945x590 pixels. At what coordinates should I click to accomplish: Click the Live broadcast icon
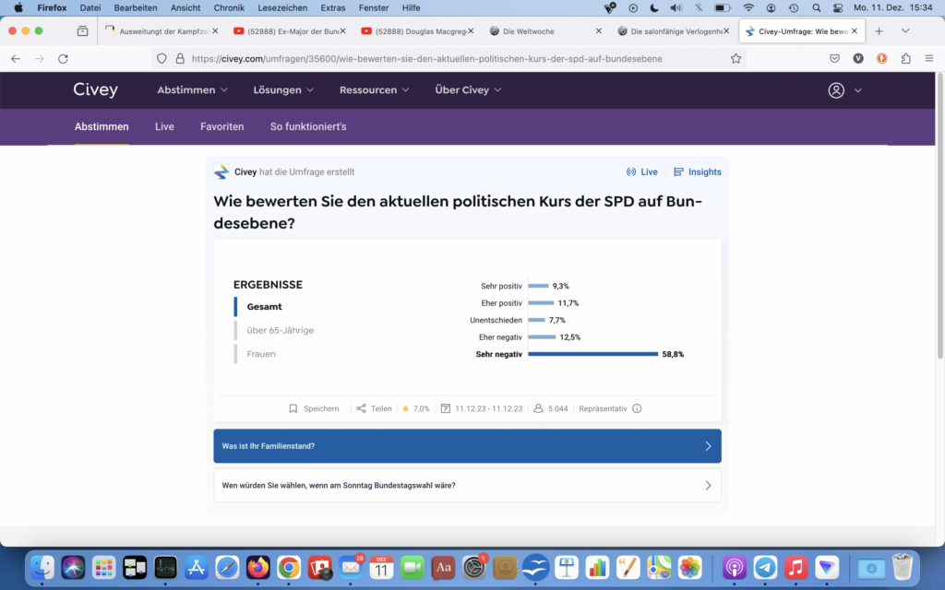point(631,172)
